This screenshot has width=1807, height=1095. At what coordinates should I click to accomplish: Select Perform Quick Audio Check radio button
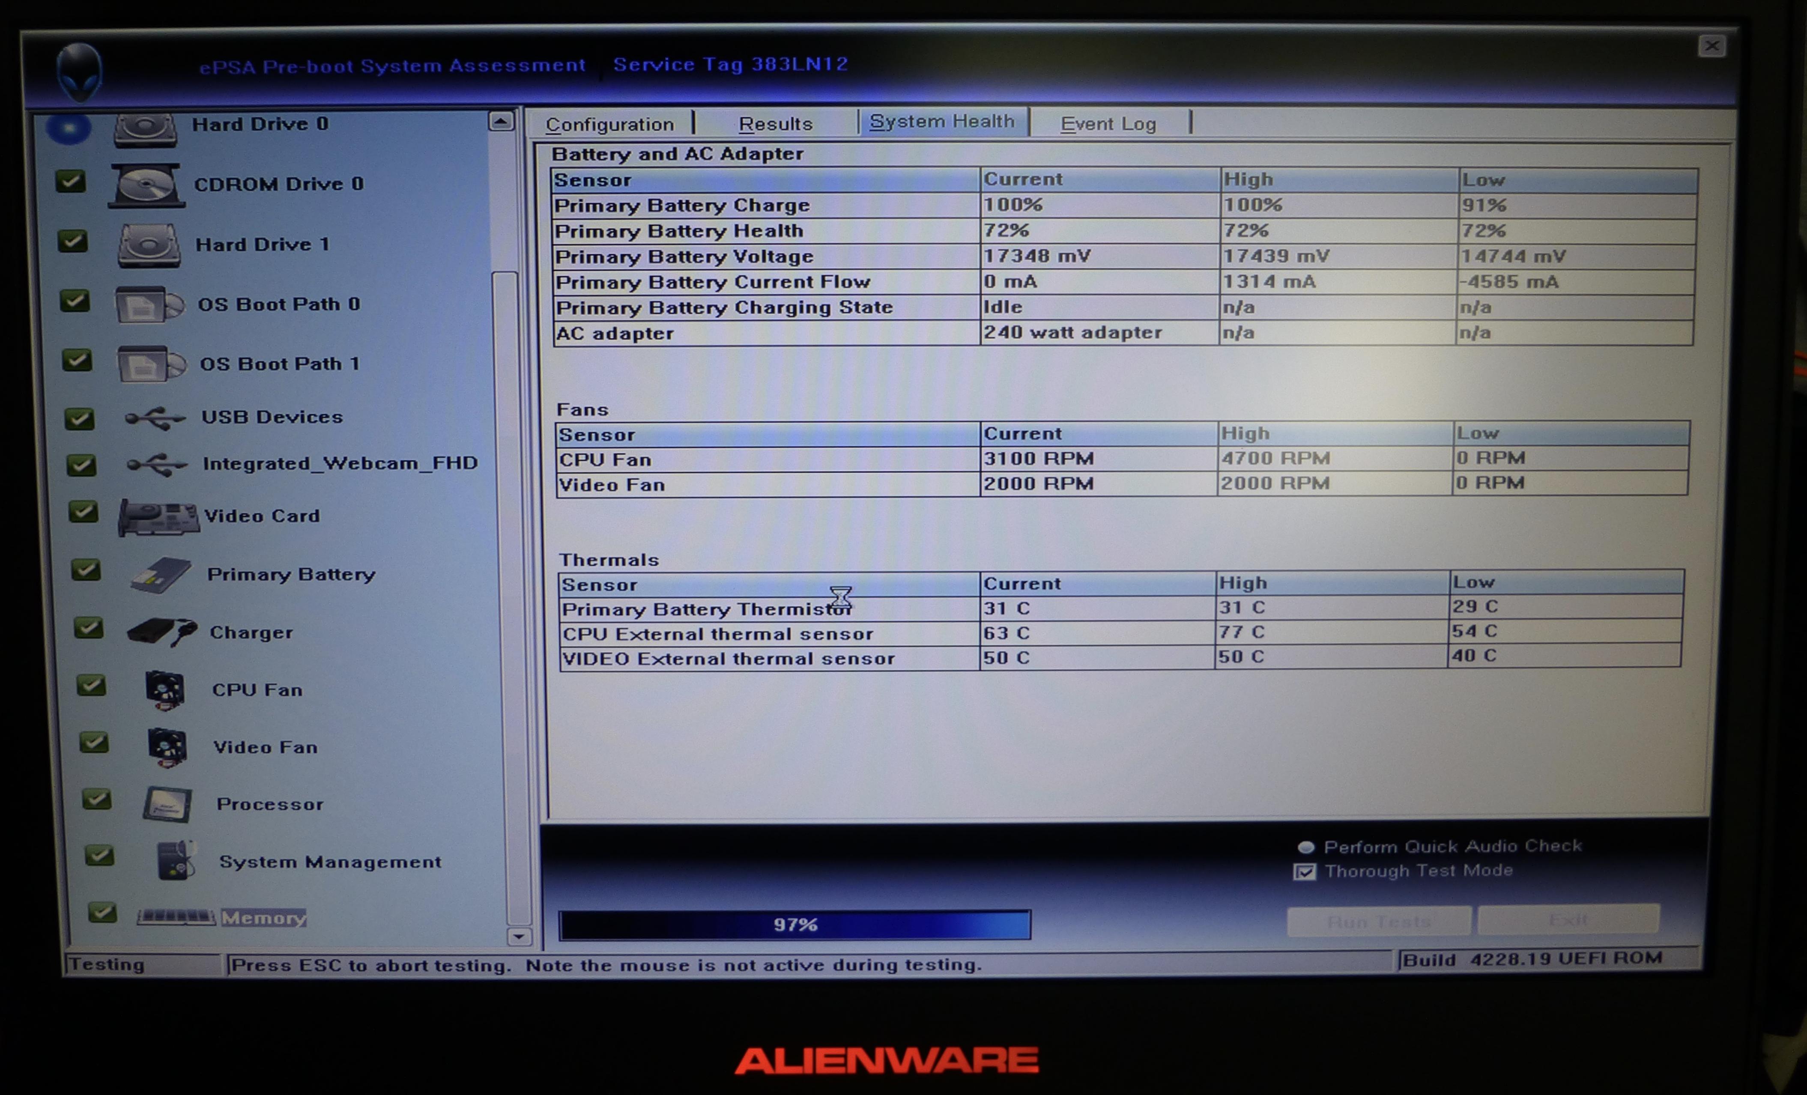tap(1306, 848)
